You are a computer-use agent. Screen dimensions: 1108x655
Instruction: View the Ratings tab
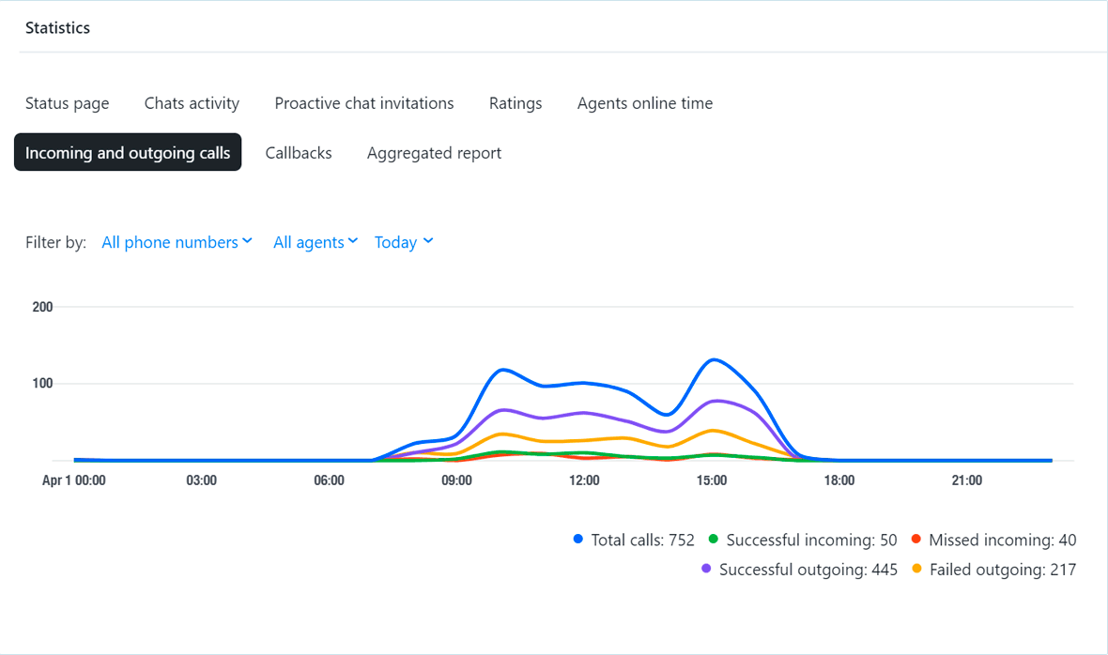coord(516,103)
